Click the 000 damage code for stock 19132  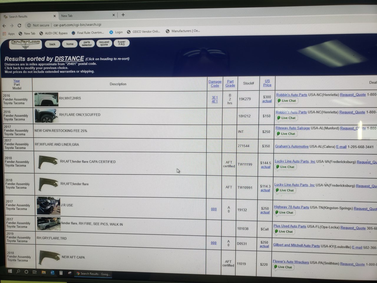pyautogui.click(x=214, y=209)
